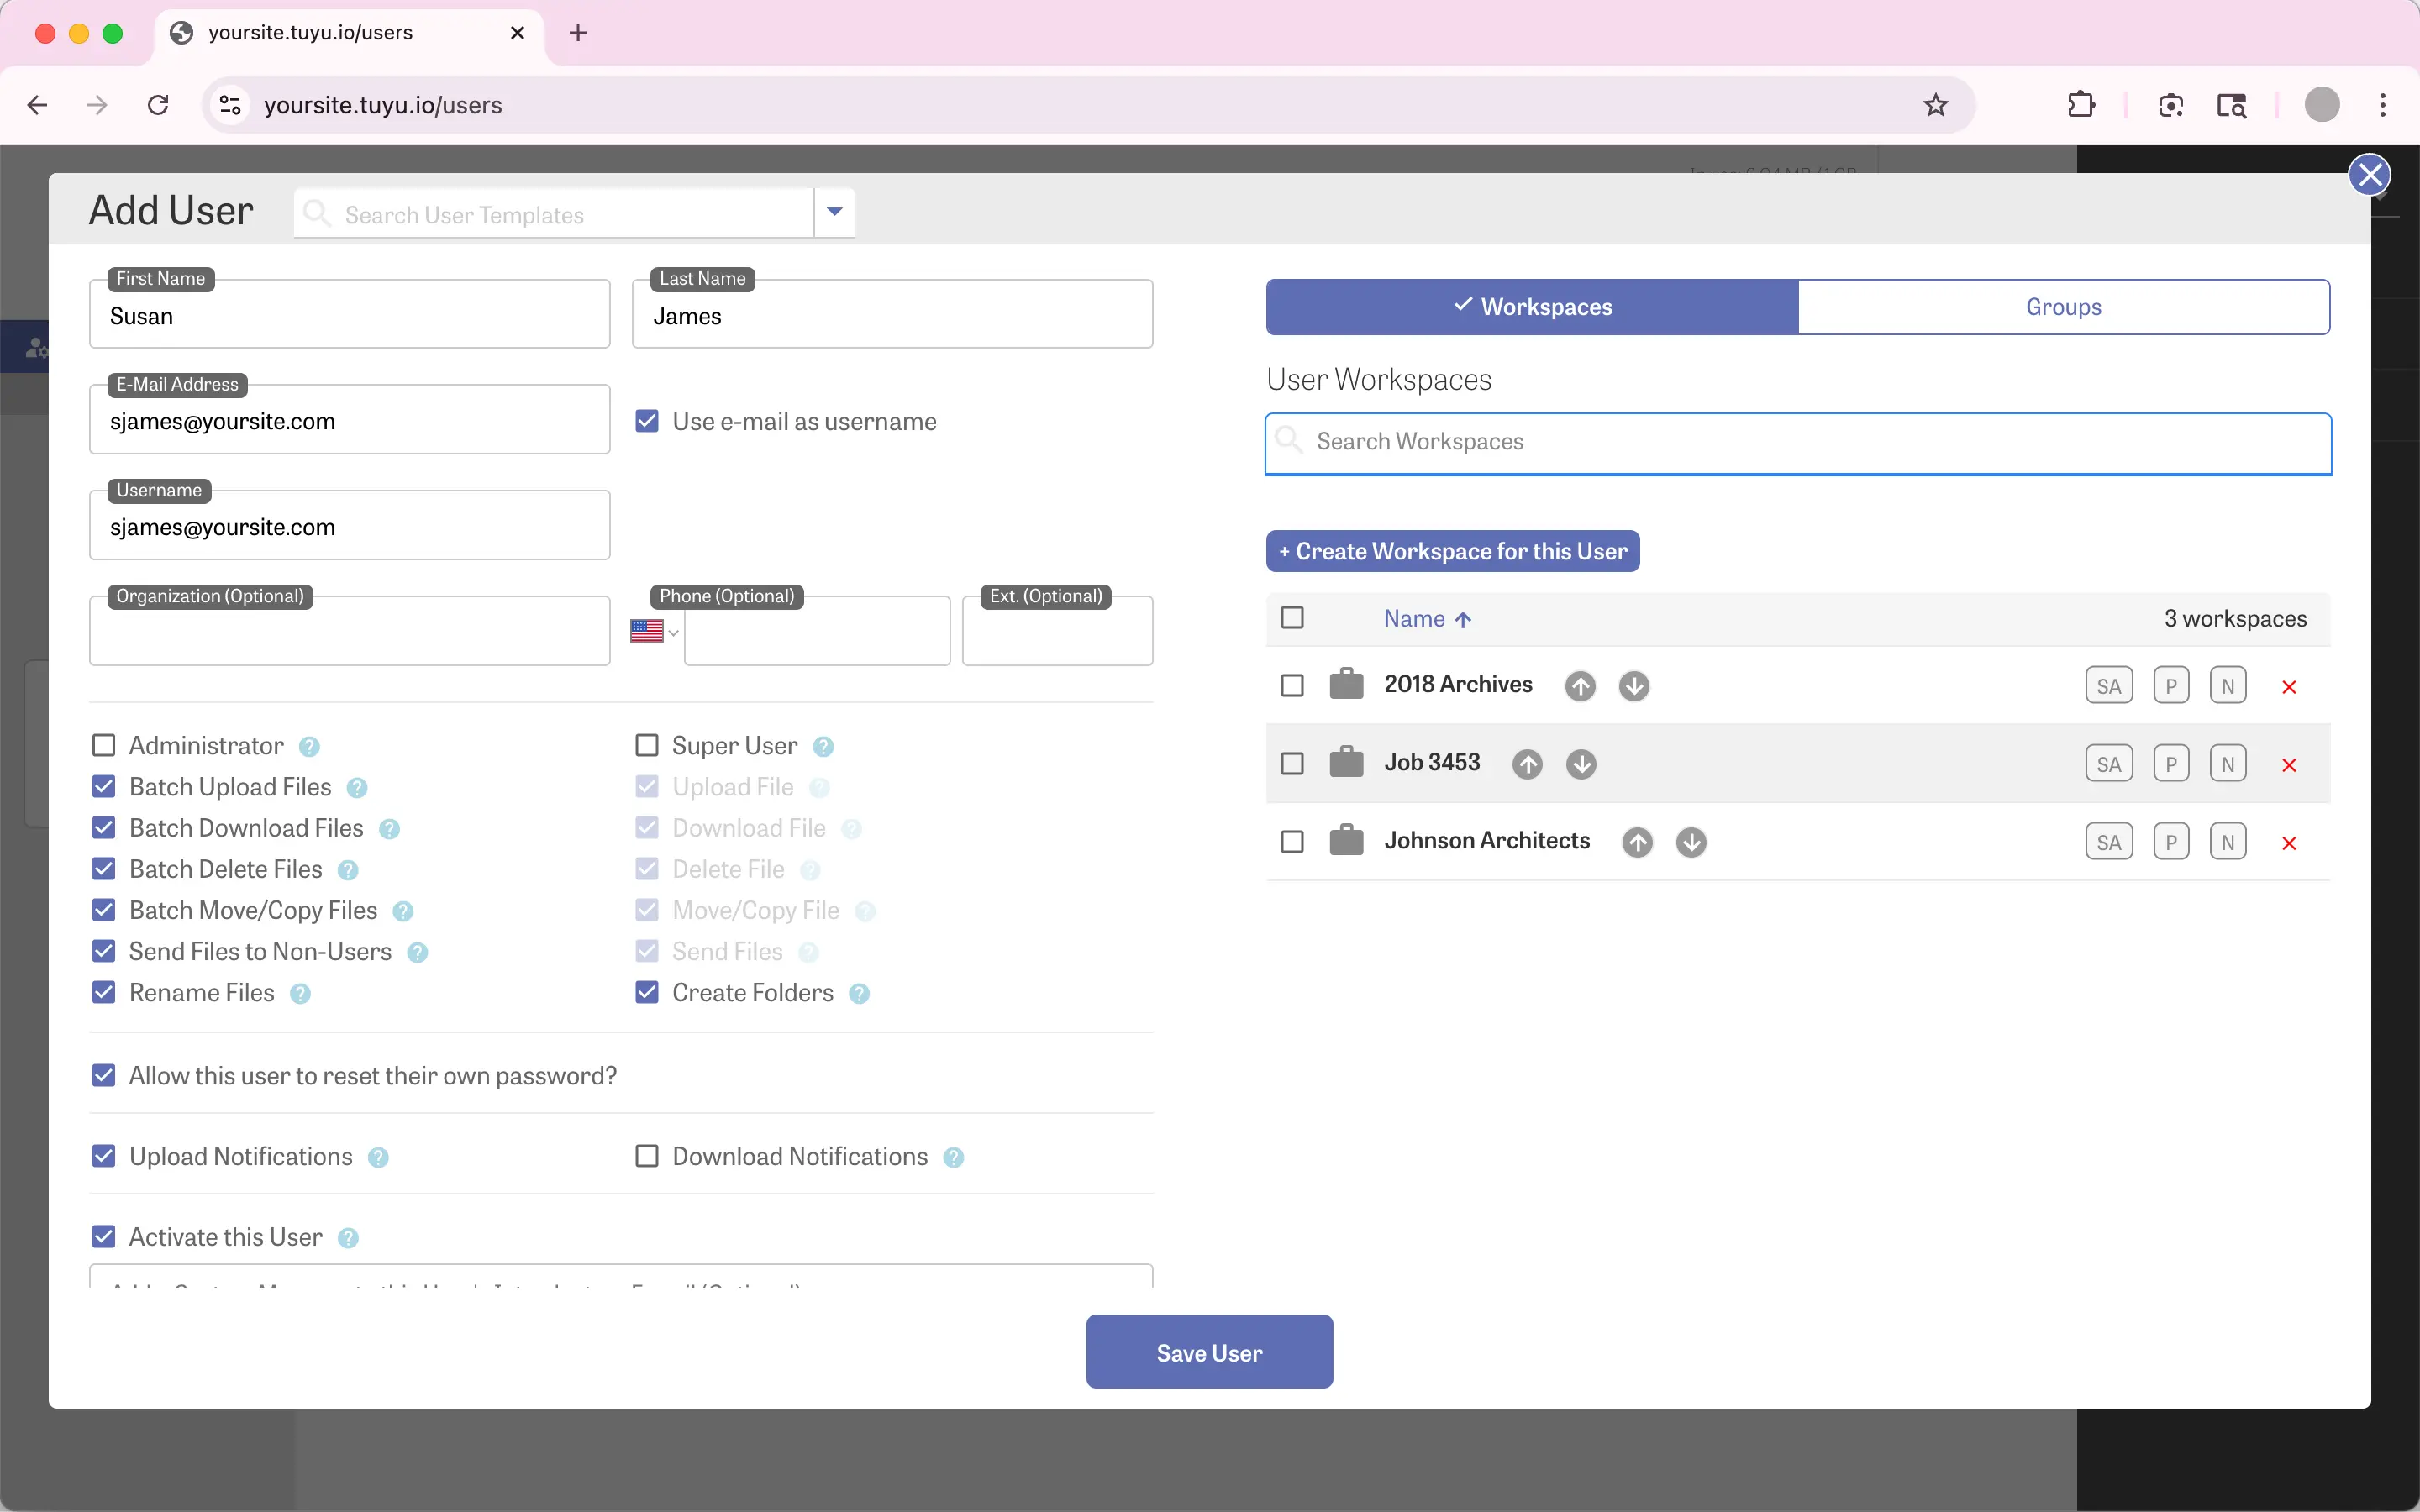Toggle N badge on Johnson Architects row
The image size is (2420, 1512).
click(x=2227, y=842)
